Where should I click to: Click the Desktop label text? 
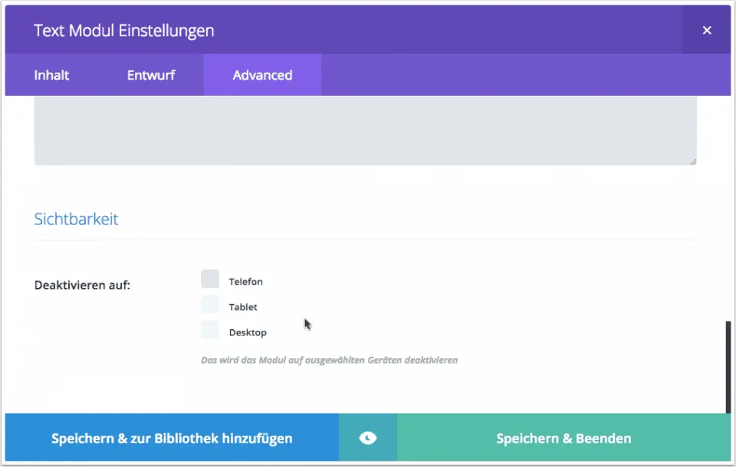(x=248, y=332)
